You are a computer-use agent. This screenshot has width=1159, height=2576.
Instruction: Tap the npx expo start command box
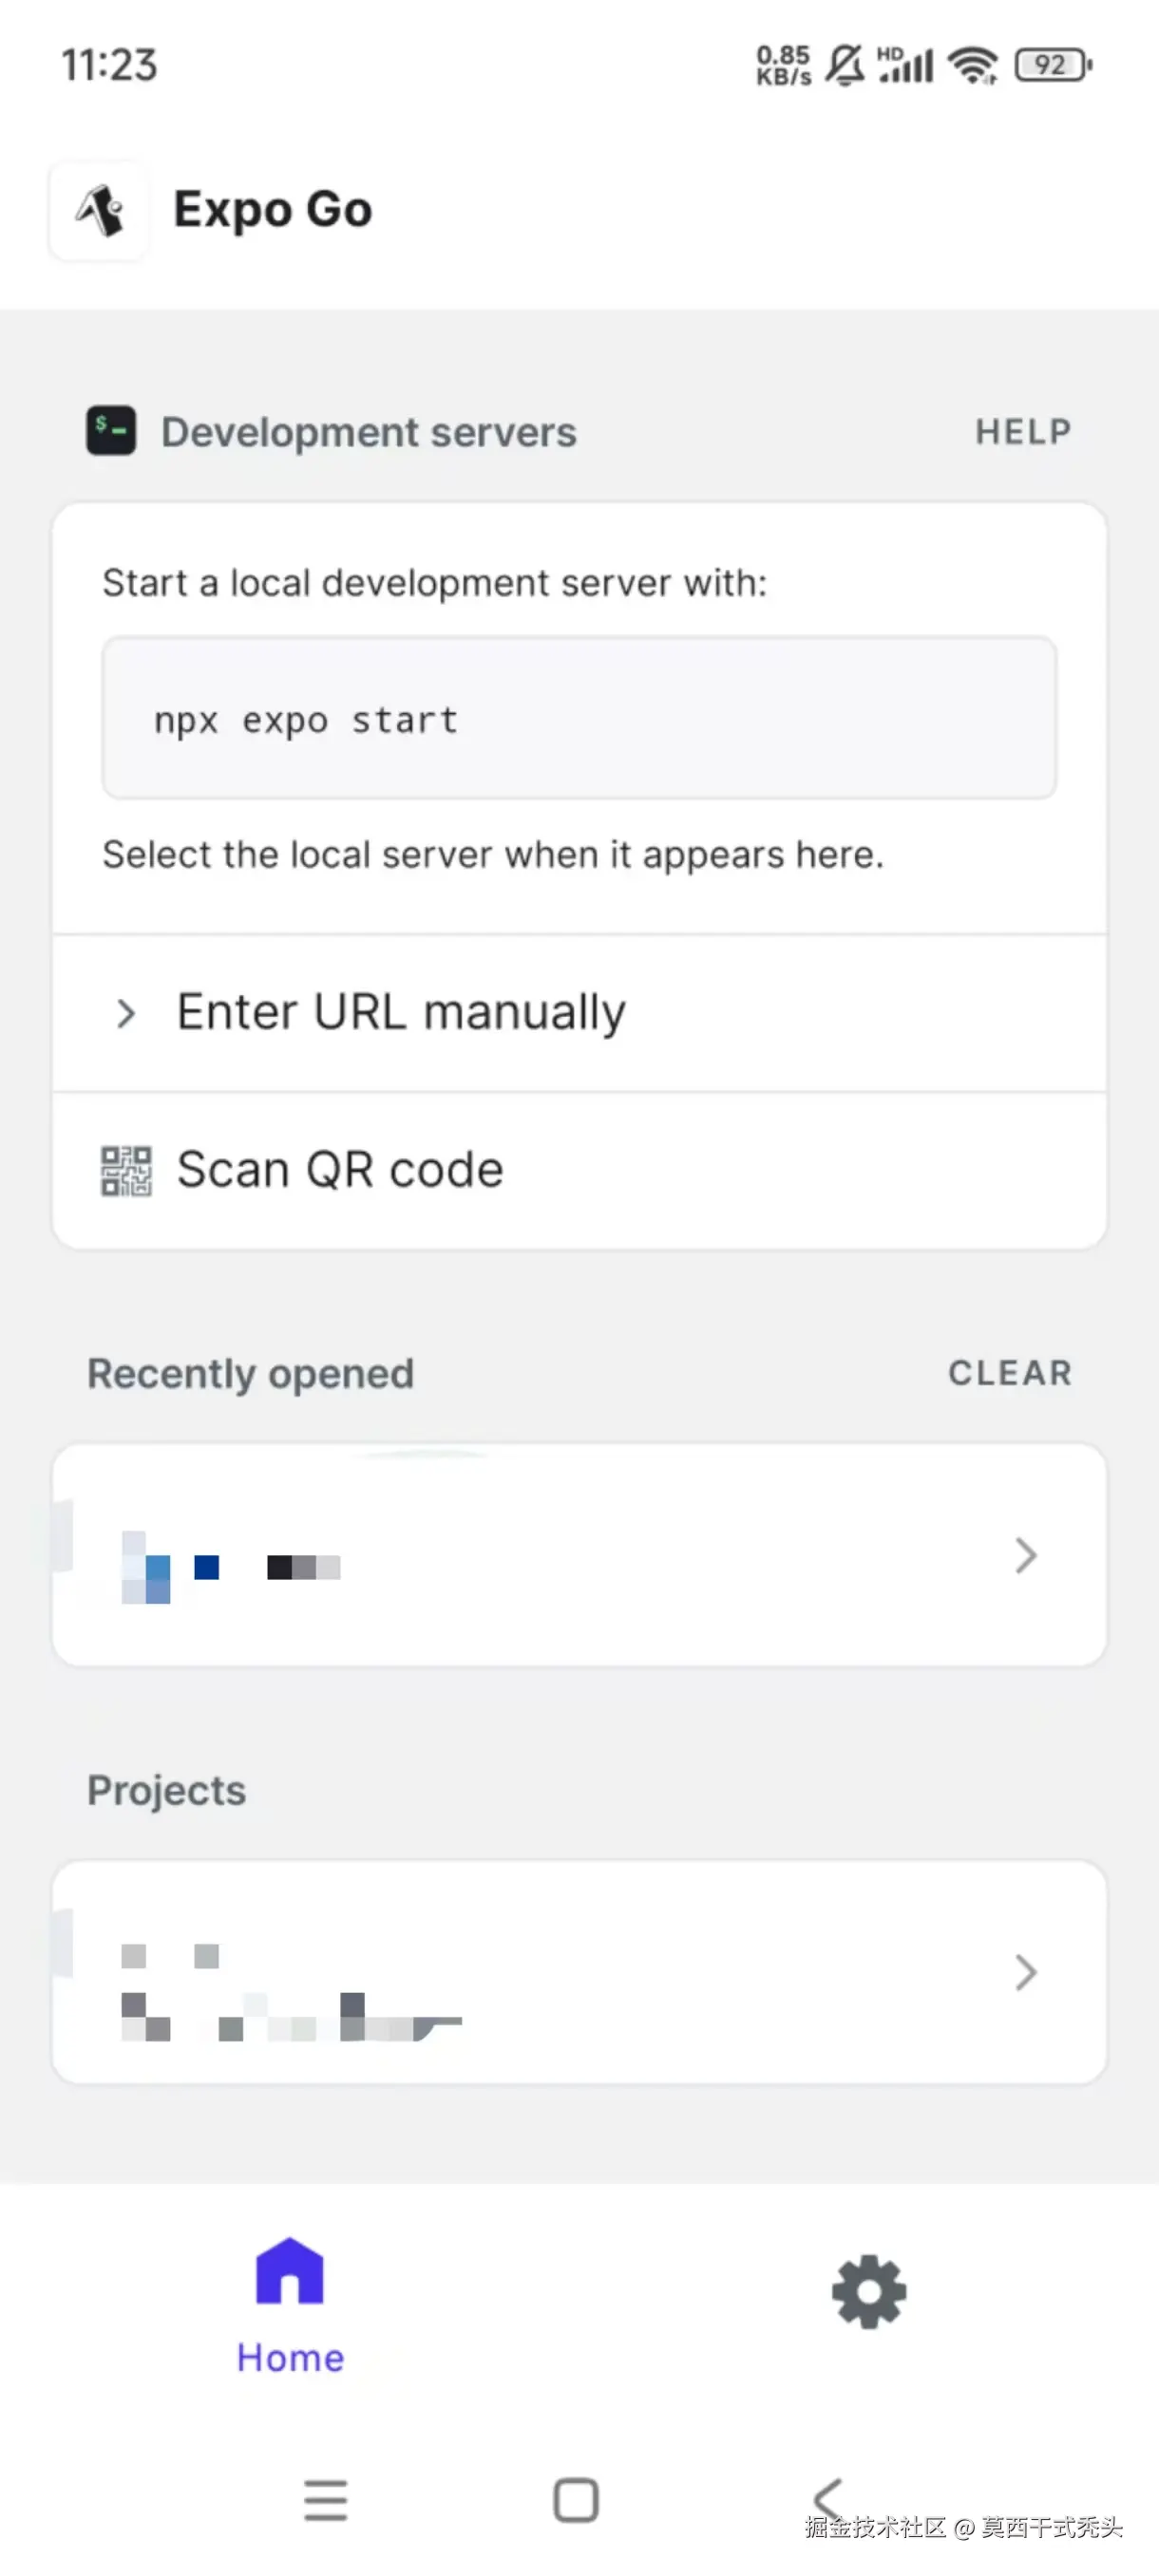[x=579, y=718]
